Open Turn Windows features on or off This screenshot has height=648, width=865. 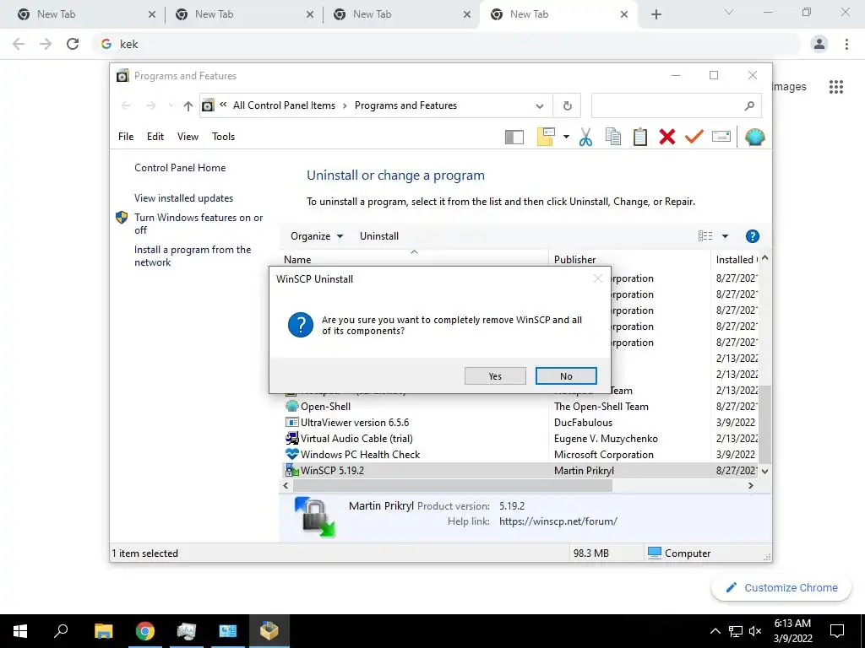(x=199, y=224)
